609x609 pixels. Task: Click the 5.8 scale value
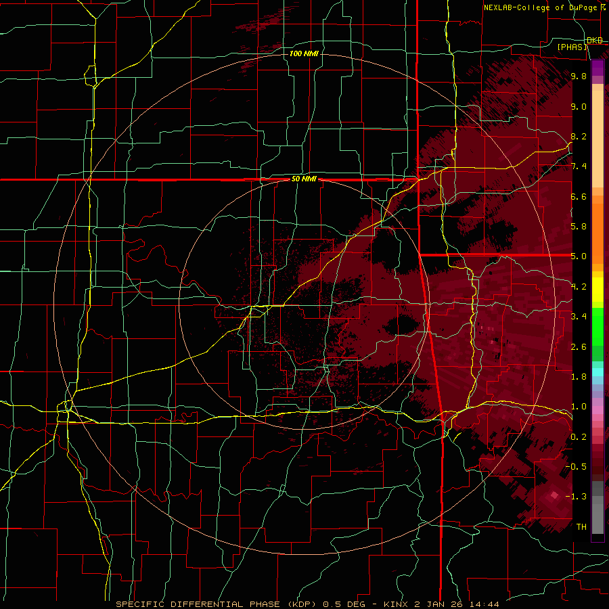pos(579,226)
